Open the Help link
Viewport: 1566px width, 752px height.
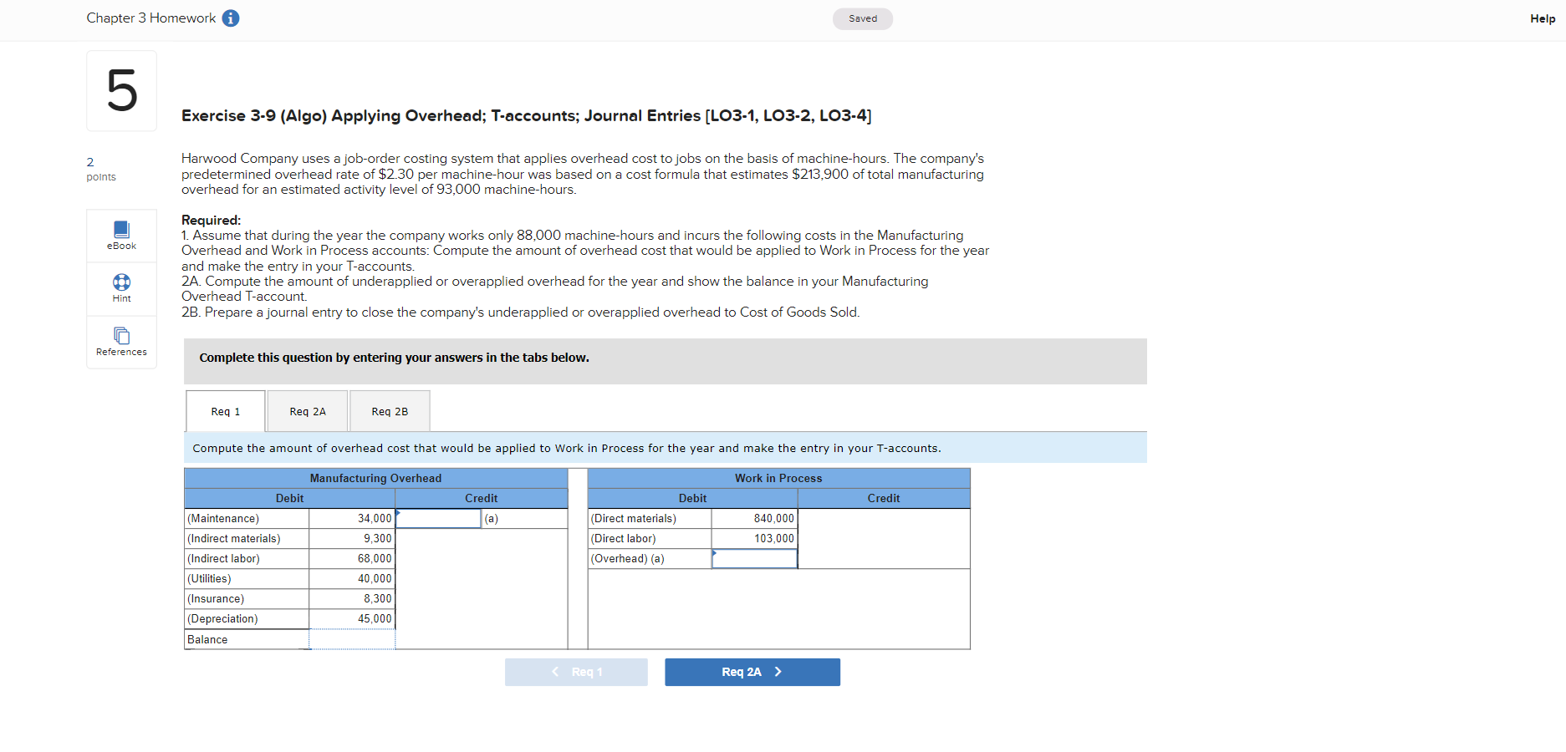[1541, 18]
